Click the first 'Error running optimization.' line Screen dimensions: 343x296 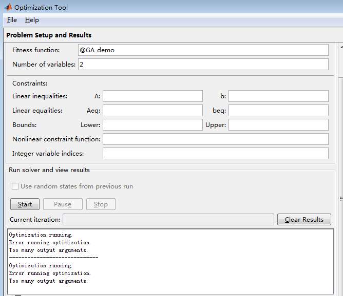click(50, 243)
